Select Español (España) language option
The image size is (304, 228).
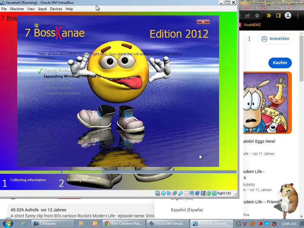click(x=187, y=210)
